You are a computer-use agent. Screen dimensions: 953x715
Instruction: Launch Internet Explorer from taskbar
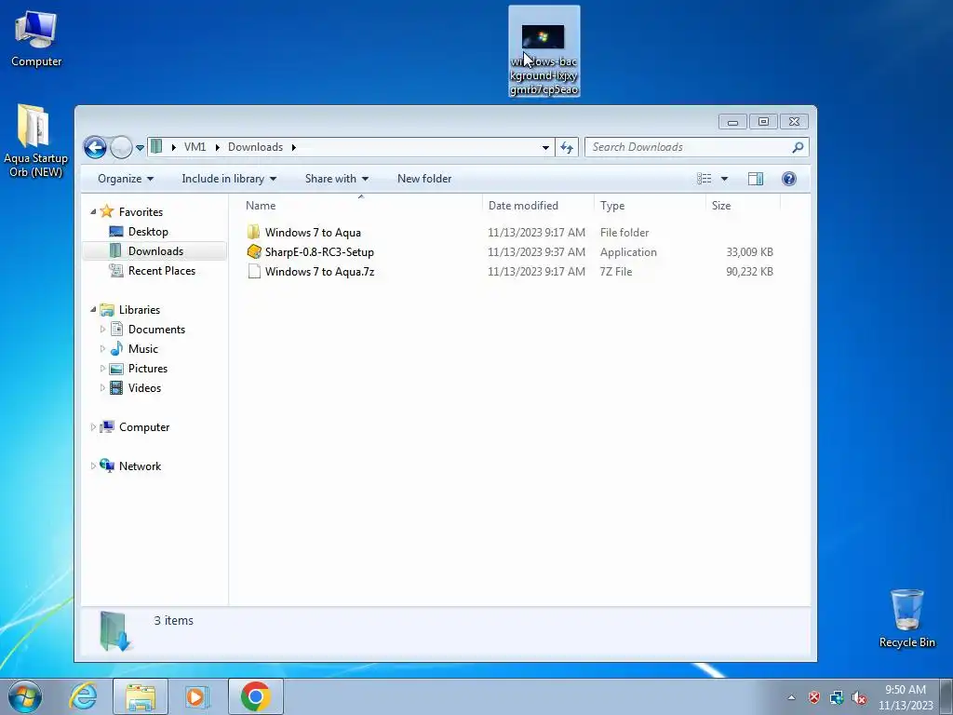coord(83,696)
